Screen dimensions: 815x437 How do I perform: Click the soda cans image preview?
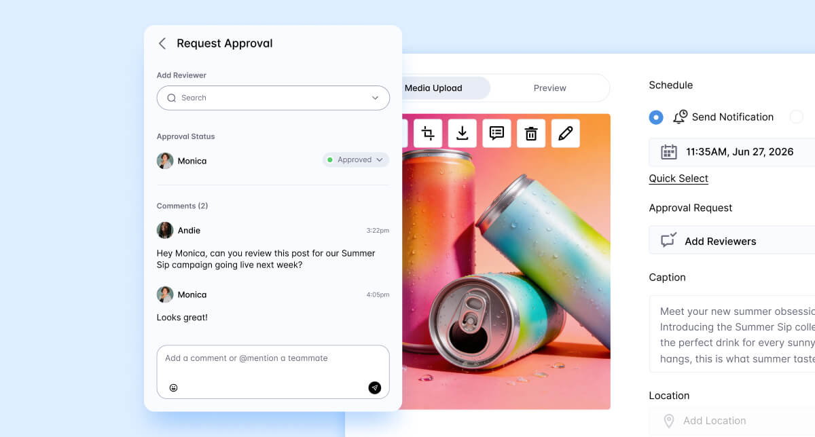506,261
